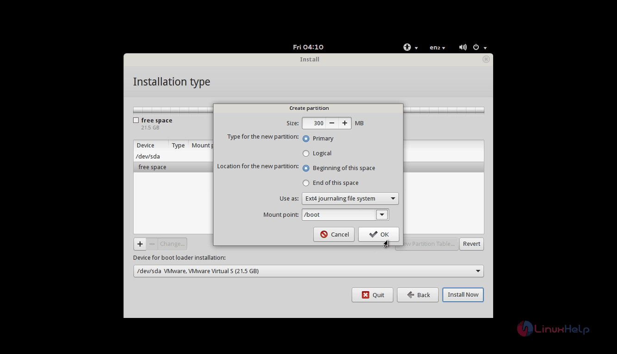This screenshot has height=354, width=617.
Task: Toggle the free space checkbox
Action: pyautogui.click(x=136, y=120)
